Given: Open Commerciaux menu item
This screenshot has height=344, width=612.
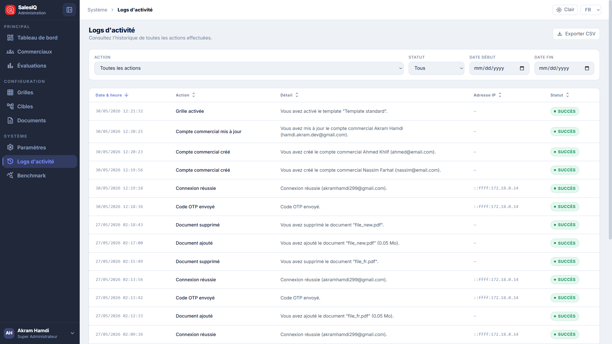Looking at the screenshot, I should coord(40,52).
